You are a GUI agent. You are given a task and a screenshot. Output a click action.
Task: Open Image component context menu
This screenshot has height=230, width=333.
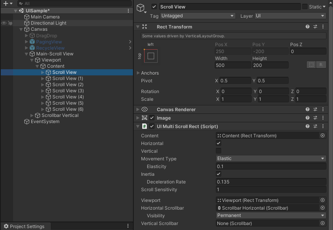(323, 118)
